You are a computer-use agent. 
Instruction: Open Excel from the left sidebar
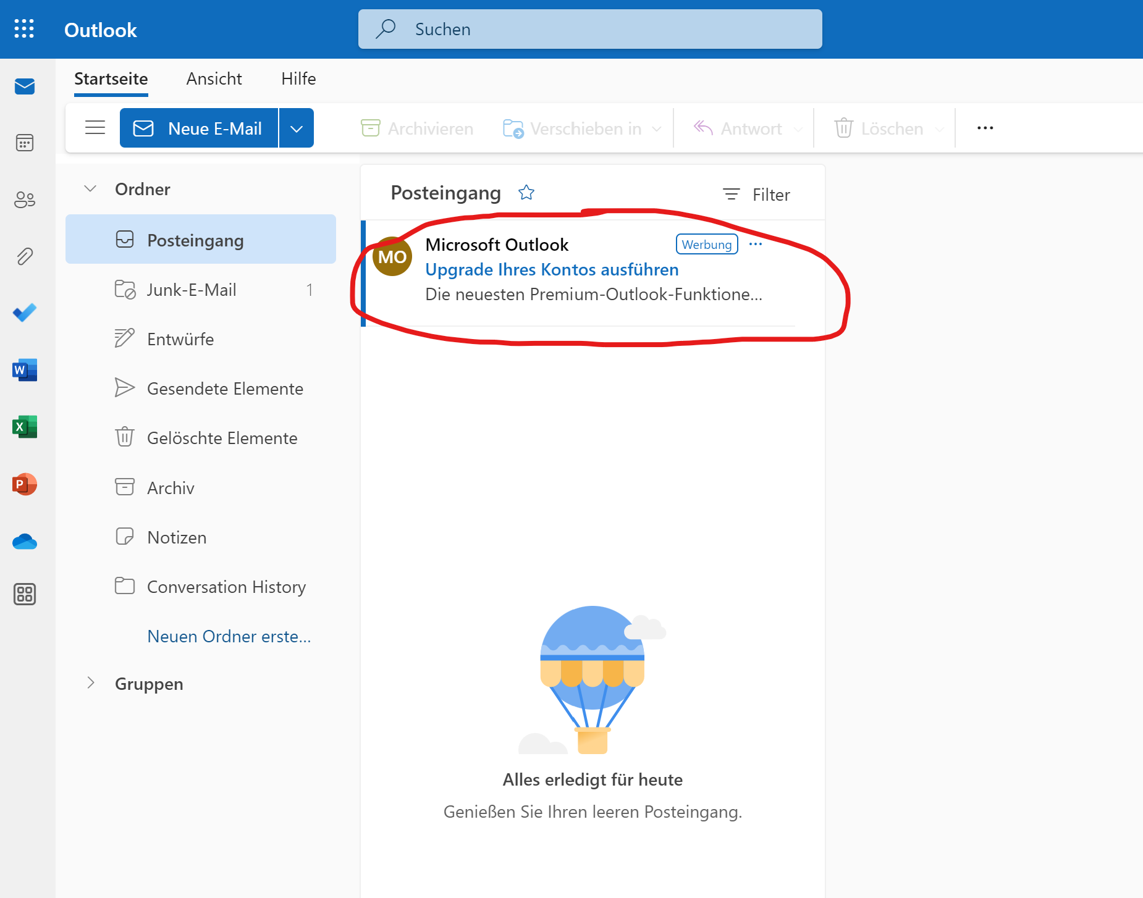point(25,426)
